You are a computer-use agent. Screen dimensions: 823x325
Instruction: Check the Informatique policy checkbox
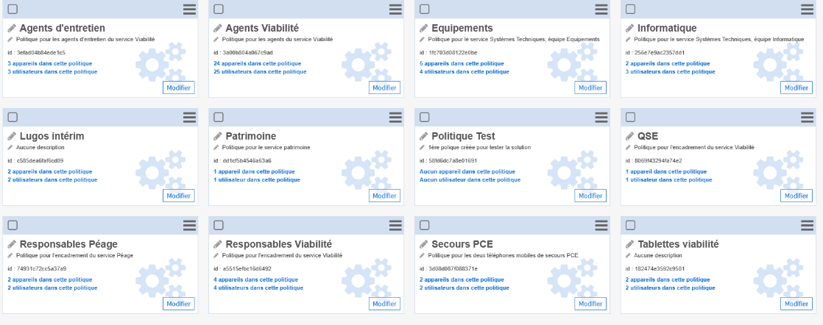pos(631,9)
